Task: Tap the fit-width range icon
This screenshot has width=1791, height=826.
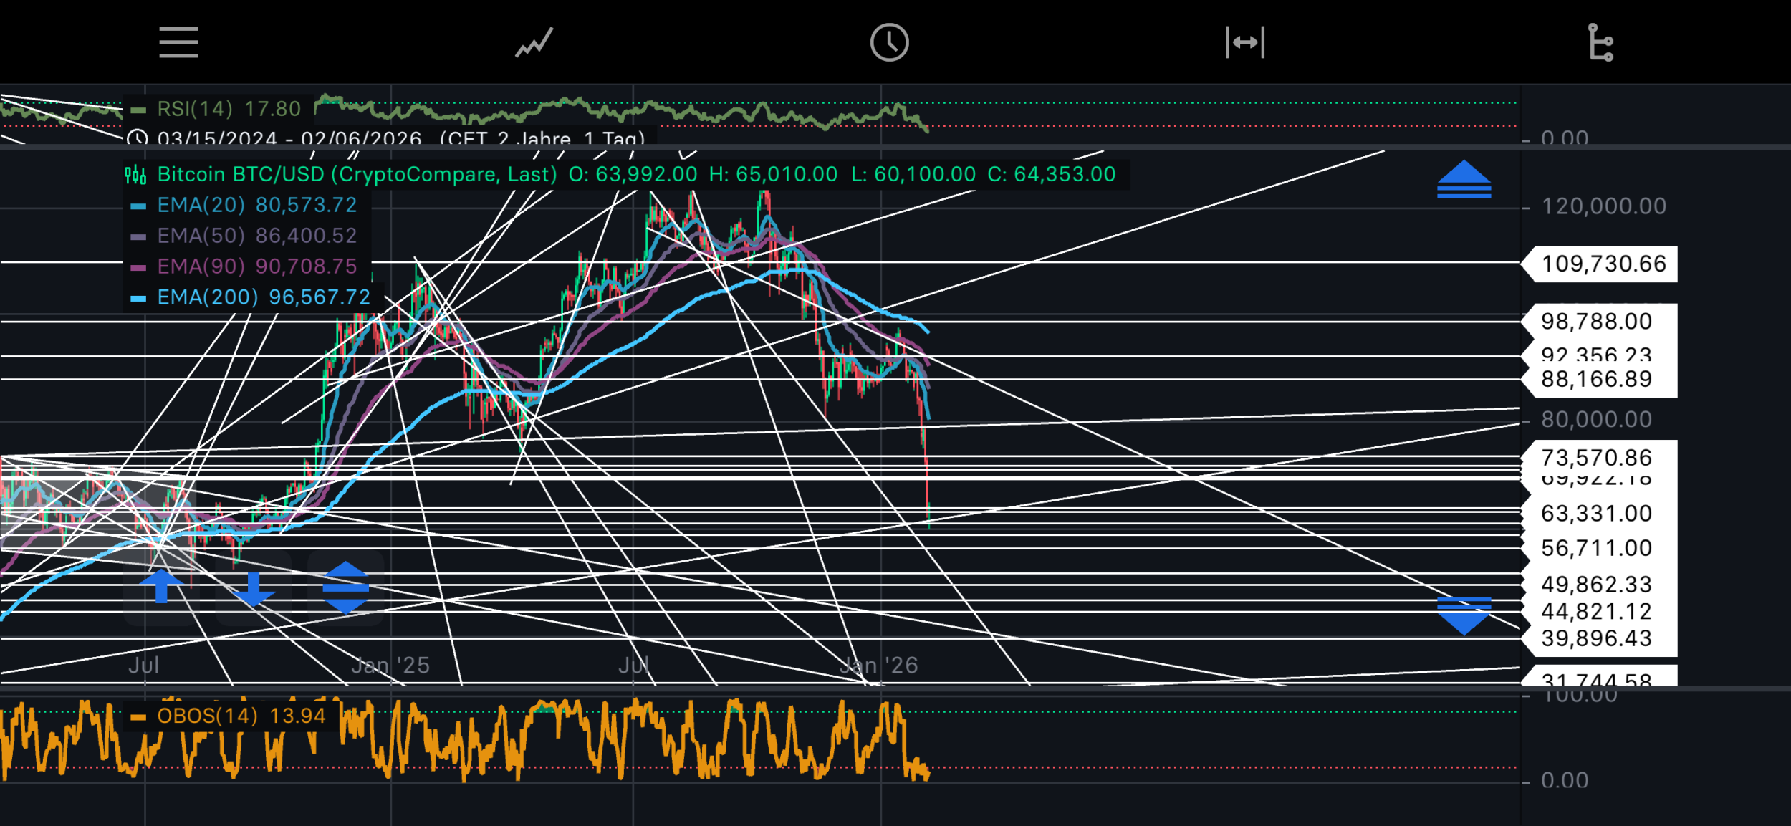Action: (1244, 42)
